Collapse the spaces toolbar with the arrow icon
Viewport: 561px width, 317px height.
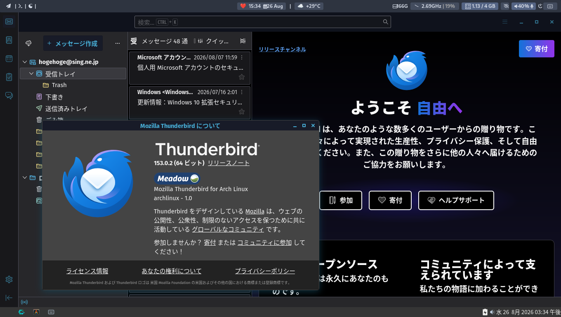(x=9, y=298)
